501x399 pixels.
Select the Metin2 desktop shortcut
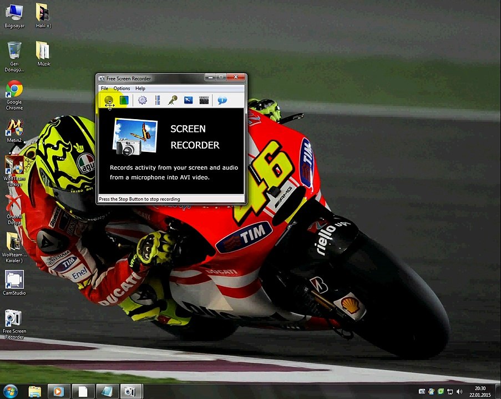tap(14, 130)
